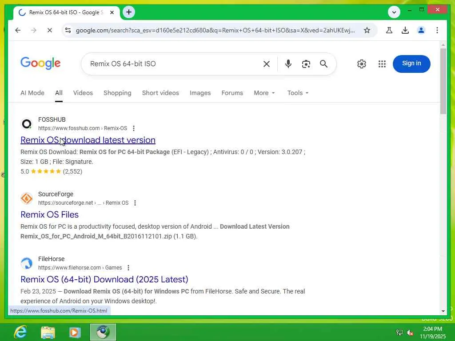This screenshot has height=341, width=455.
Task: Open SourceForge result options three dots
Action: point(135,202)
